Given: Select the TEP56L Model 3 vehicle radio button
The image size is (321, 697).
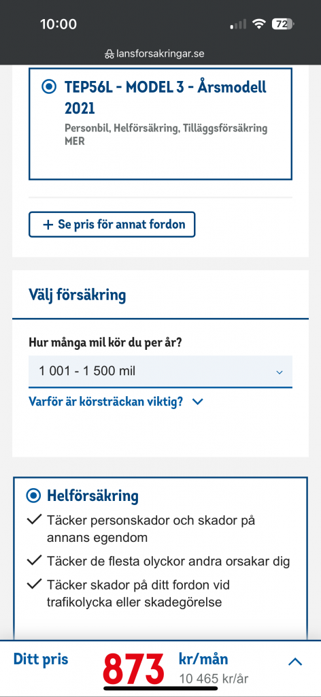Looking at the screenshot, I should pyautogui.click(x=49, y=86).
